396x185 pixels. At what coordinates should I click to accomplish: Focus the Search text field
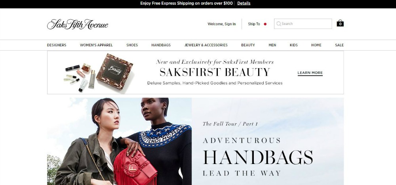[x=303, y=24]
